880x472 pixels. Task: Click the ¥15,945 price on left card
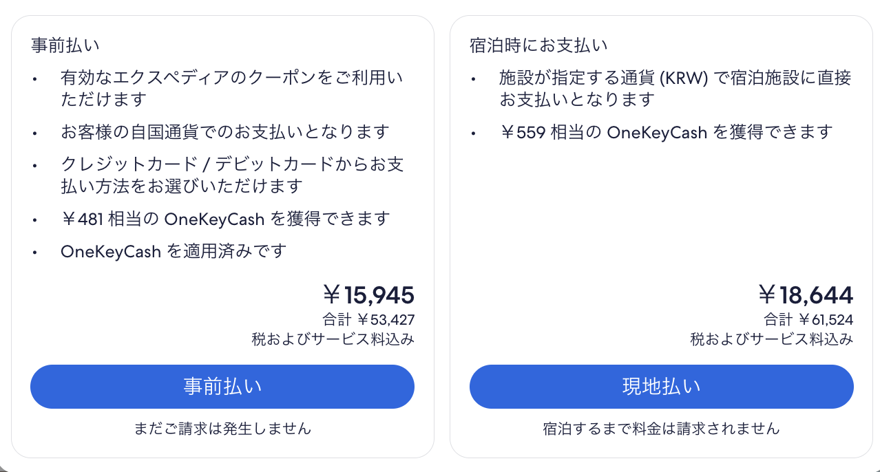[x=370, y=294]
